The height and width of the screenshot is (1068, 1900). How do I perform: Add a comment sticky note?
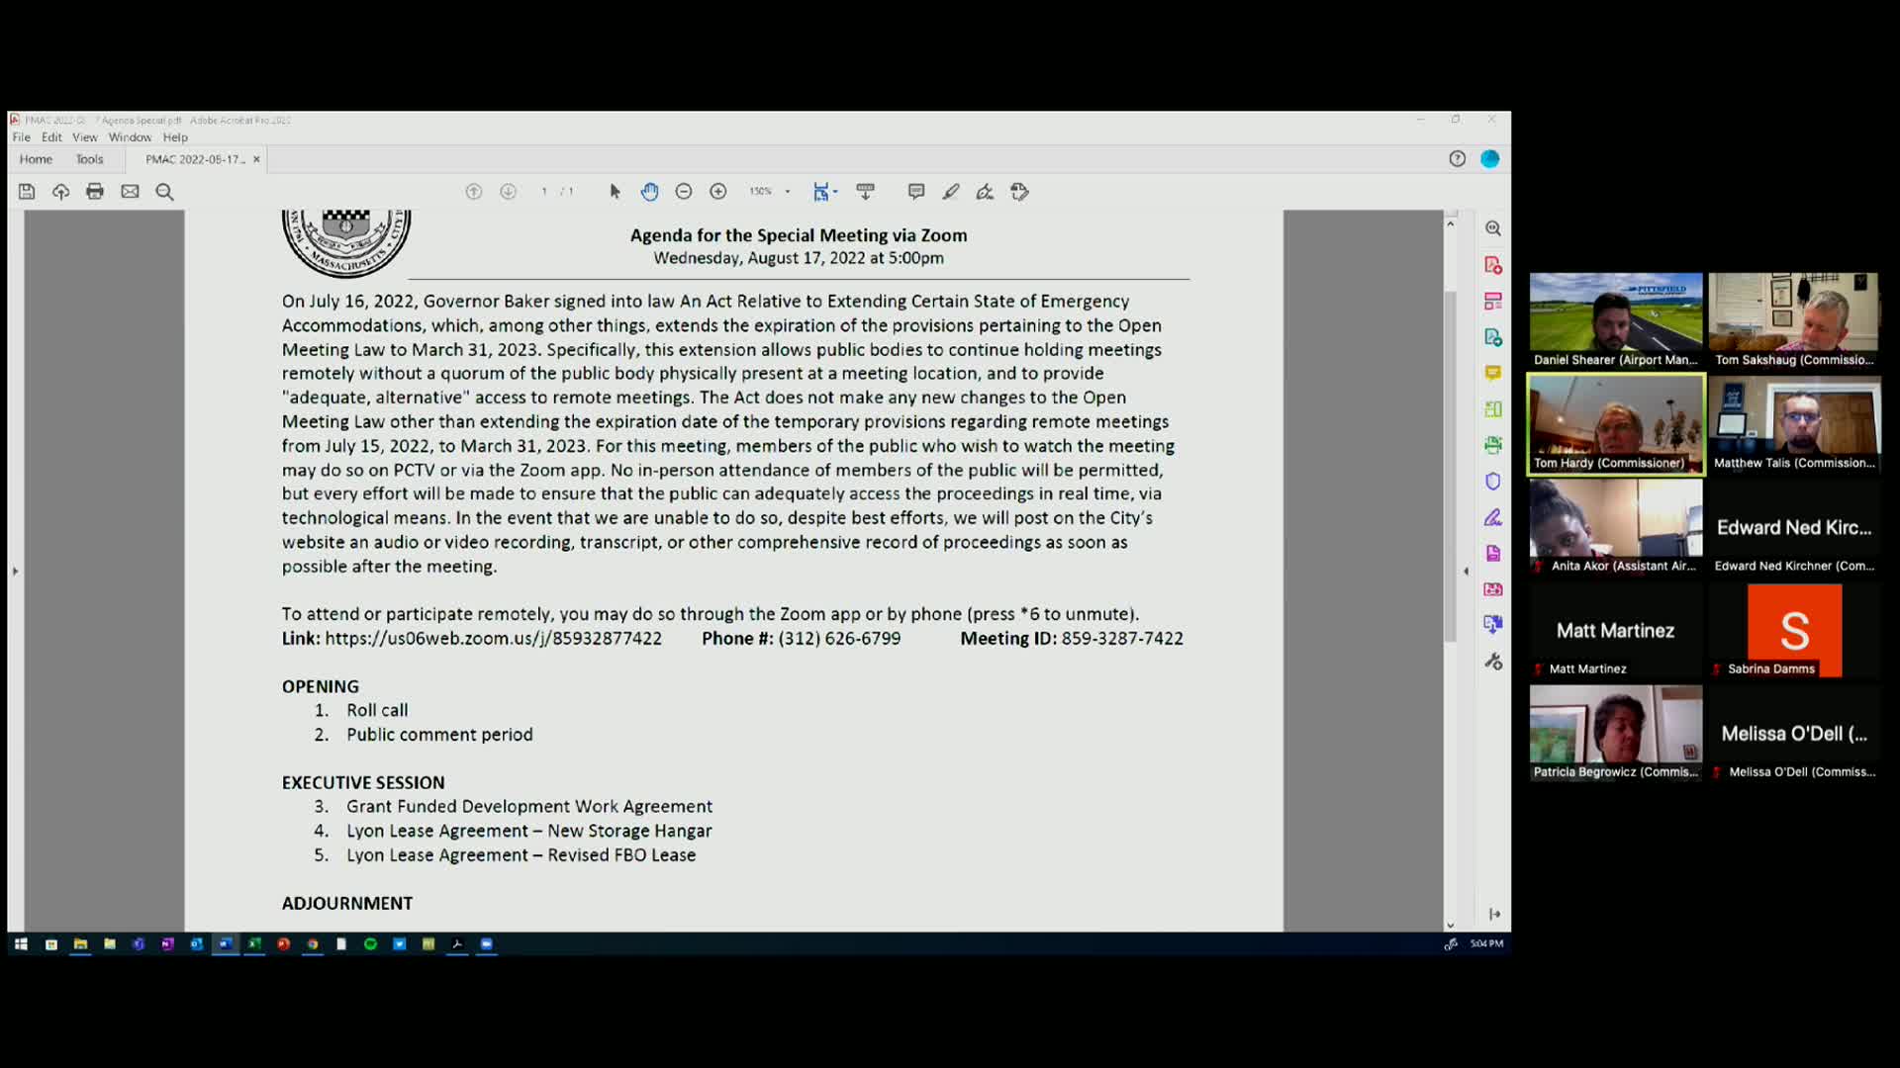click(x=916, y=192)
